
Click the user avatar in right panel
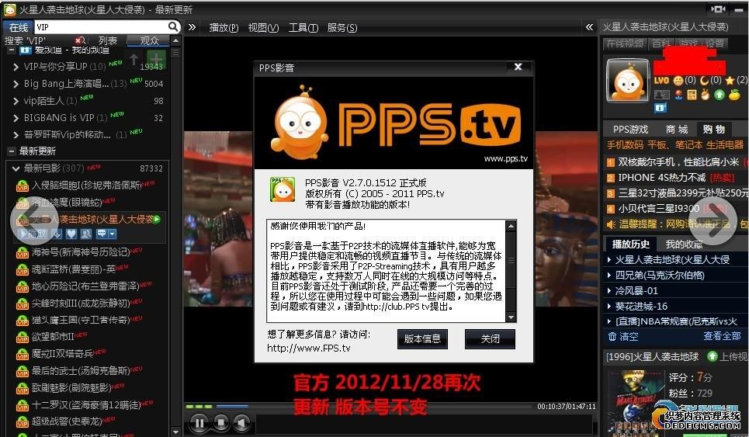pos(628,80)
